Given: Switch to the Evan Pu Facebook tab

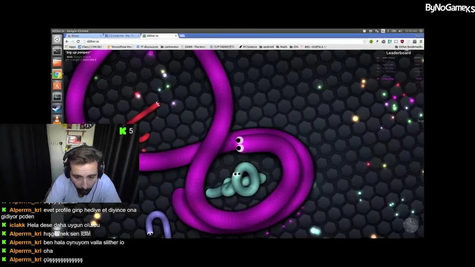Looking at the screenshot, I should pyautogui.click(x=122, y=36).
